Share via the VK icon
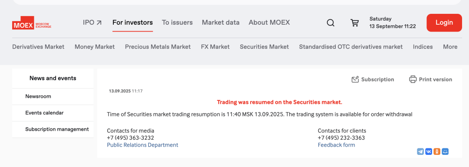Viewport: 469px width, 167px height. point(429,151)
